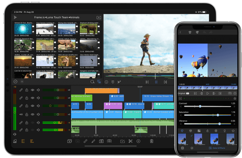Click the Frame.io import download icon
This screenshot has width=242, height=158.
tap(99, 17)
